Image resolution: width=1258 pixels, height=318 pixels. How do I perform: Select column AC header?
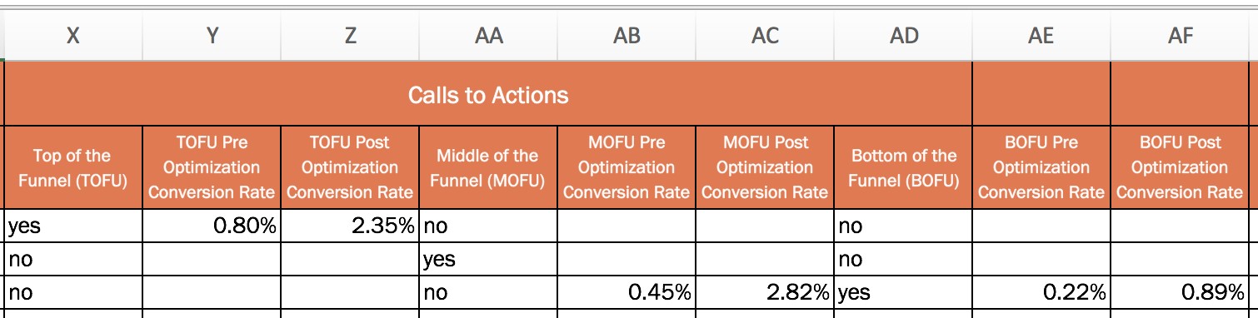765,35
